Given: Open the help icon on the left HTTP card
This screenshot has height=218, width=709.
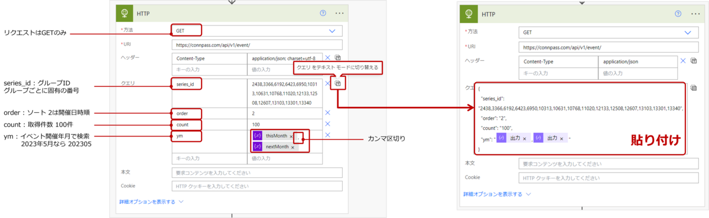Looking at the screenshot, I should coord(323,12).
